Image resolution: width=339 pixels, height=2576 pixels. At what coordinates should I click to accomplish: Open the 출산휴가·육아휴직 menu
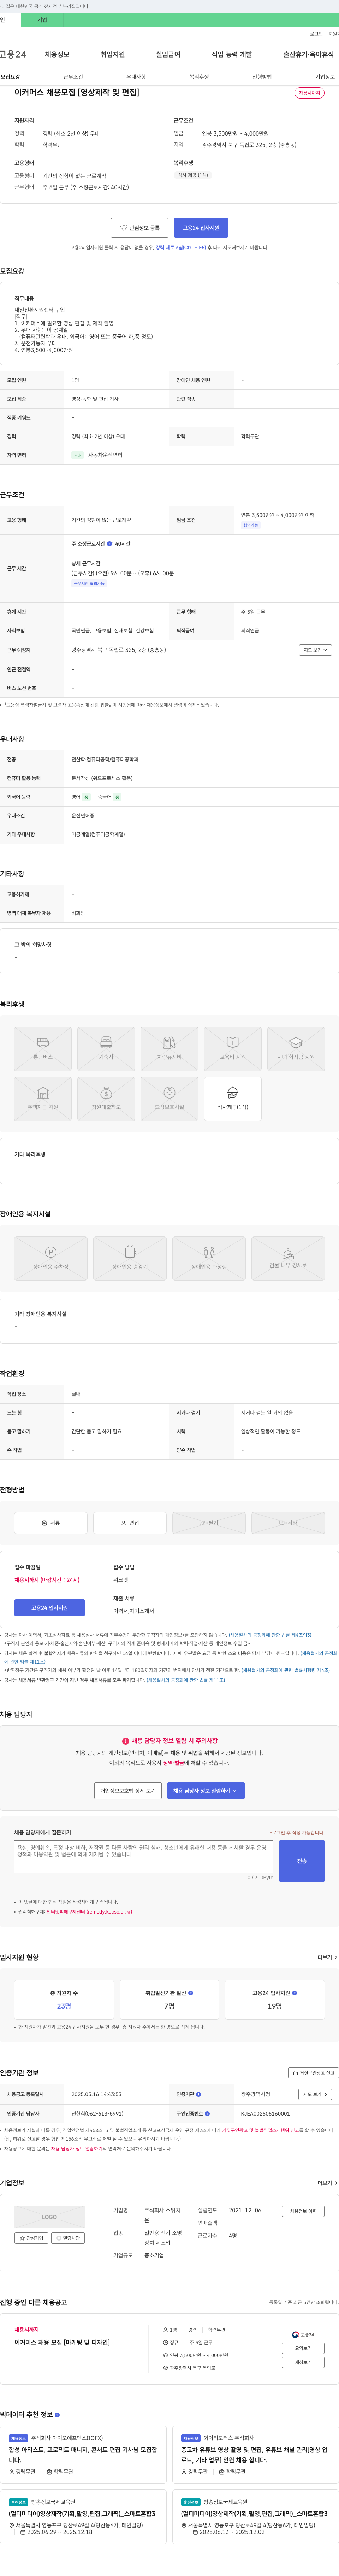(x=308, y=54)
